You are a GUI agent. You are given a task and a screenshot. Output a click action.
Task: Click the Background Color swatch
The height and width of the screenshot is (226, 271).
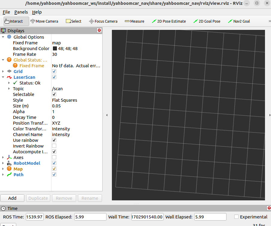[x=55, y=49]
